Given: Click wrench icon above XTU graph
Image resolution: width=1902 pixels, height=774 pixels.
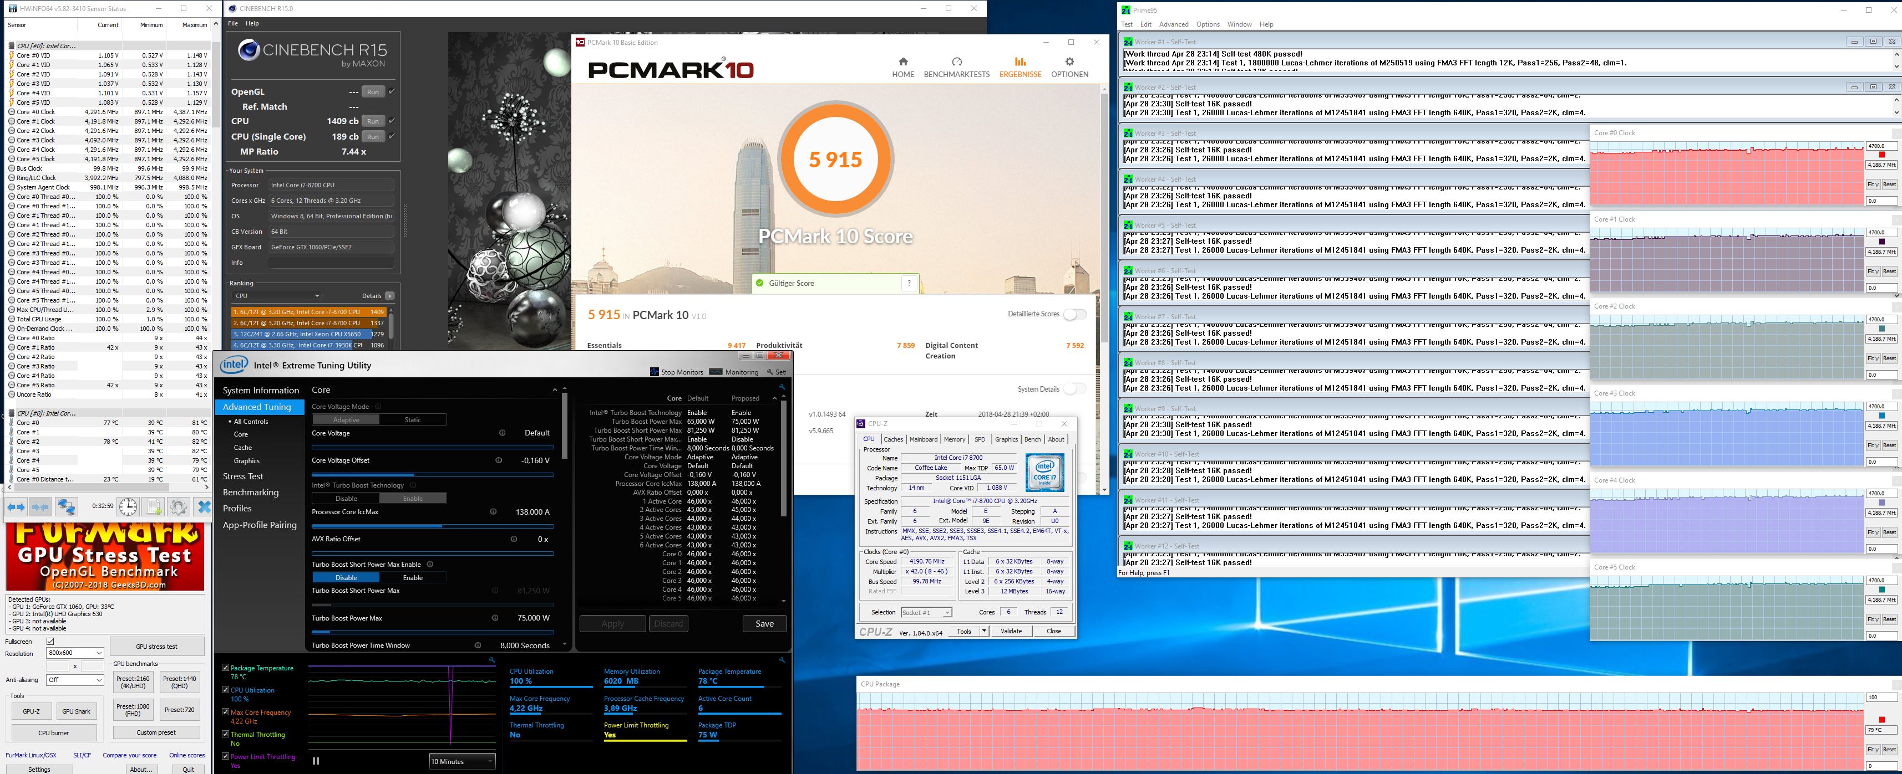Looking at the screenshot, I should tap(492, 660).
